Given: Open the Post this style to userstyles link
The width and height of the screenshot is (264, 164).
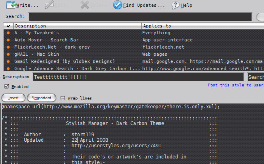Looking at the screenshot, I should tap(236, 85).
